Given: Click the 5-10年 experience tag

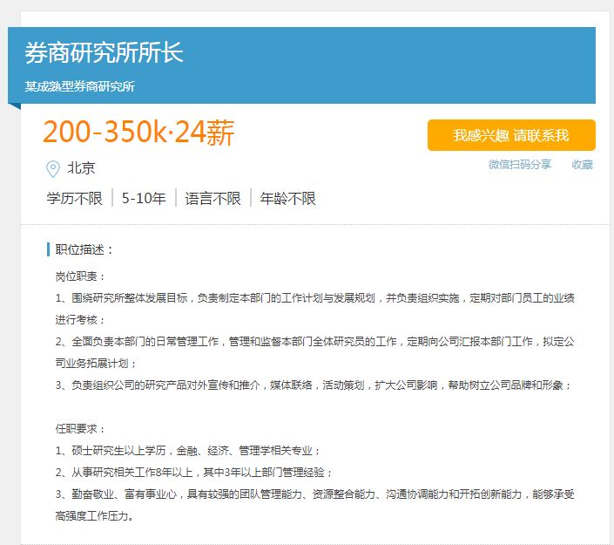Looking at the screenshot, I should pos(144,198).
